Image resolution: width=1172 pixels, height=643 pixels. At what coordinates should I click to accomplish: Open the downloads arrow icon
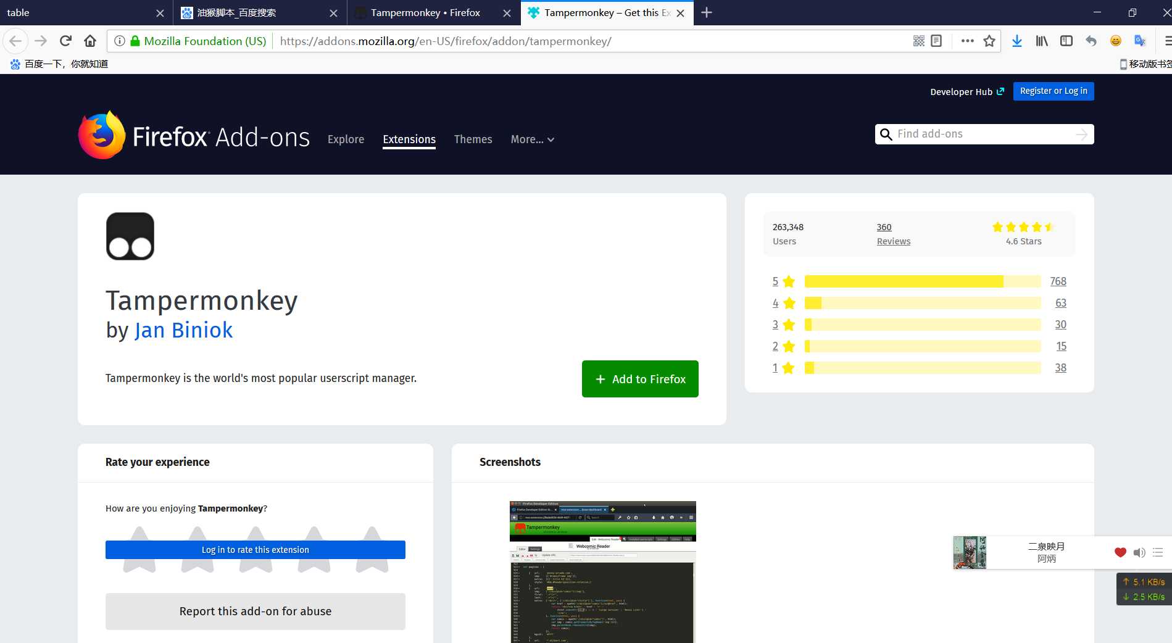(1017, 41)
